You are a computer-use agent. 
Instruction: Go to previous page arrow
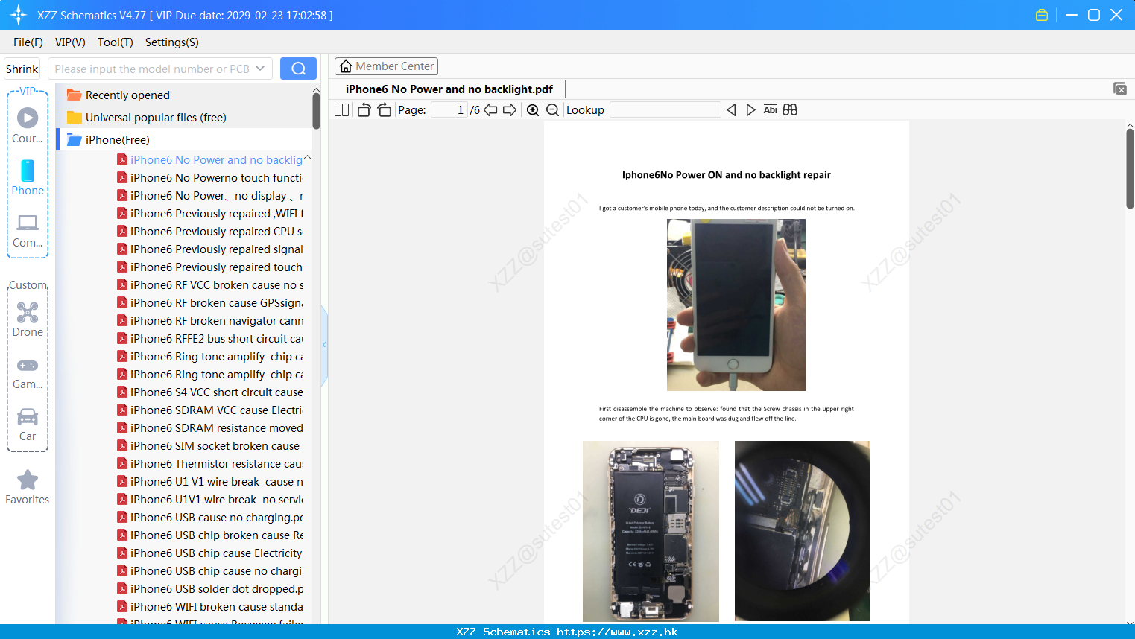(x=490, y=110)
